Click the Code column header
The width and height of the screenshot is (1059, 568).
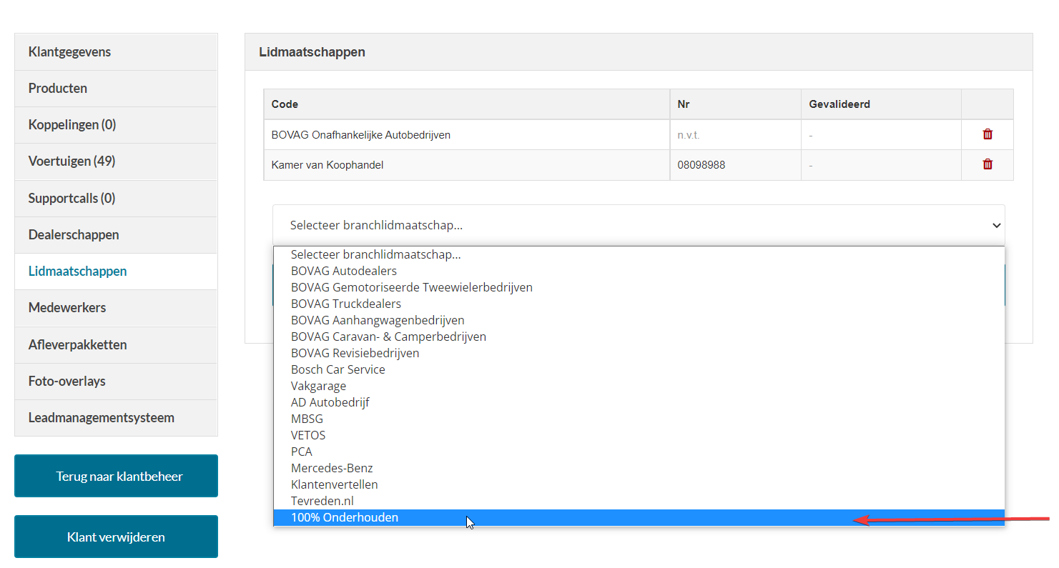pos(285,104)
